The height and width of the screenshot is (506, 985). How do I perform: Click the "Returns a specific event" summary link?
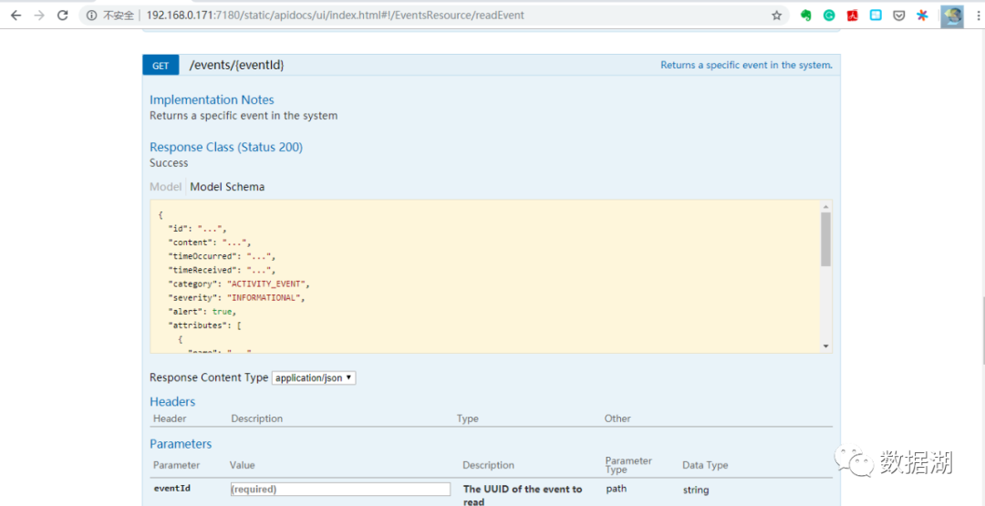coord(746,66)
